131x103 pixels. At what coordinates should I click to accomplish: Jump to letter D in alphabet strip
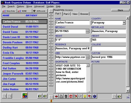pyautogui.click(x=51, y=23)
